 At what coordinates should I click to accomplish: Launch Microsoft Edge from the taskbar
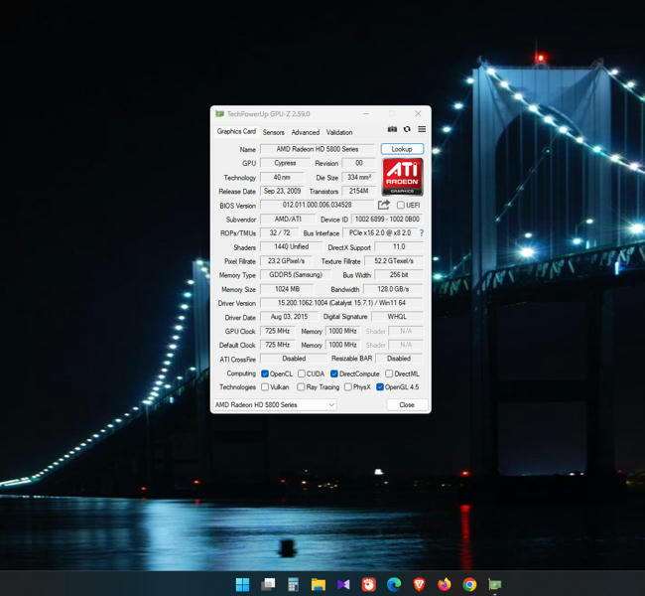coord(394,584)
